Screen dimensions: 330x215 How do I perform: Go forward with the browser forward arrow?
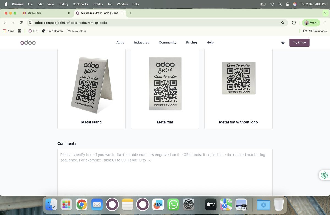(13, 23)
